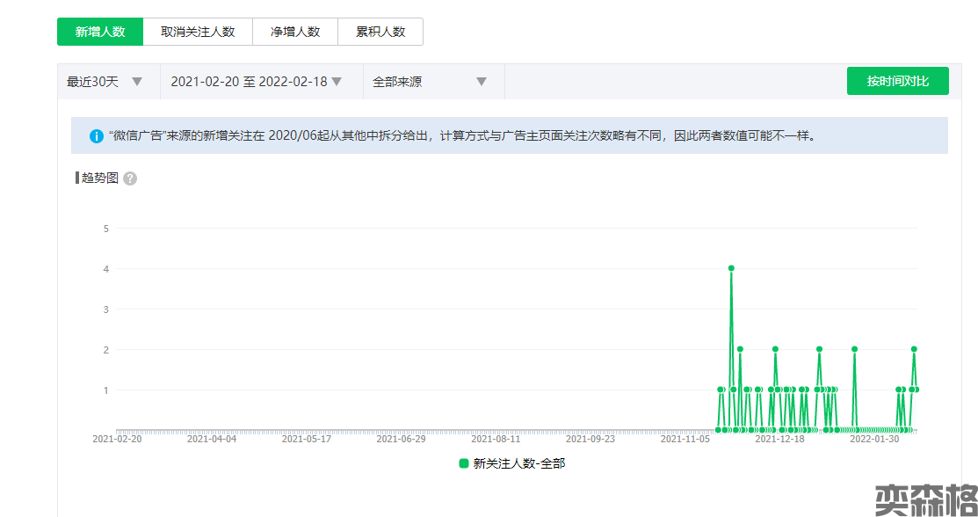Click the arrow icon beside the date range
The image size is (978, 517).
pyautogui.click(x=337, y=82)
